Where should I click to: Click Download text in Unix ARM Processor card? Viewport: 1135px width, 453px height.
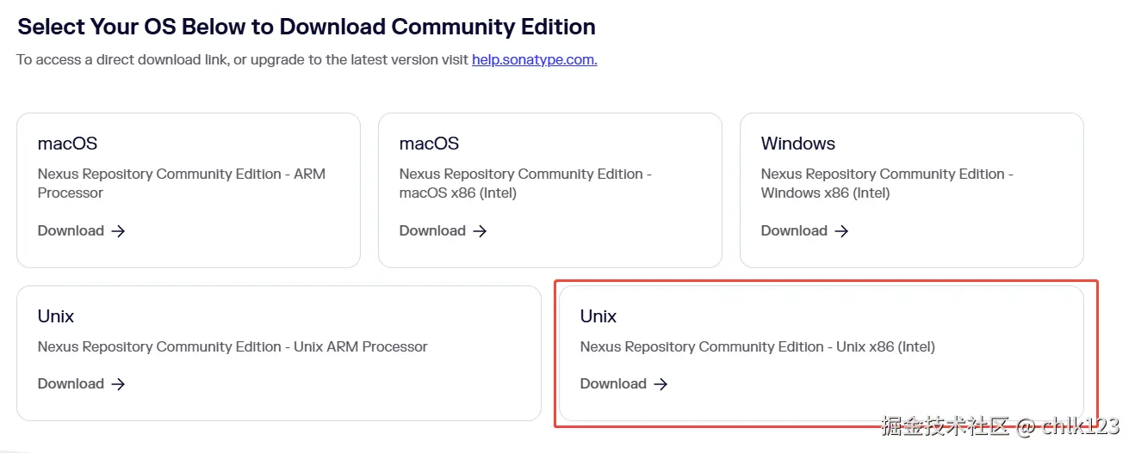71,384
